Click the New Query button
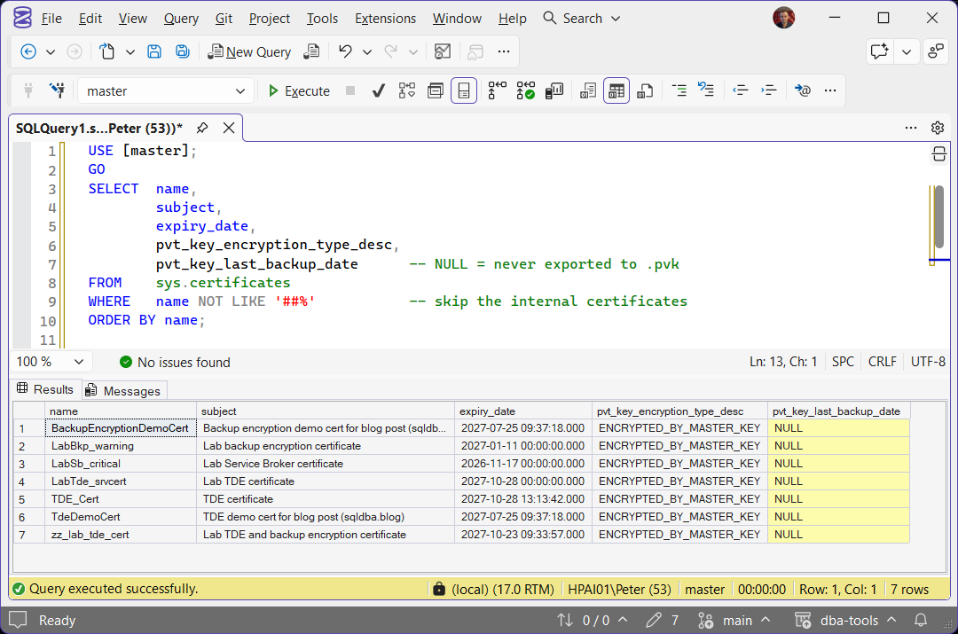Screen dimensions: 958x634 pos(249,52)
